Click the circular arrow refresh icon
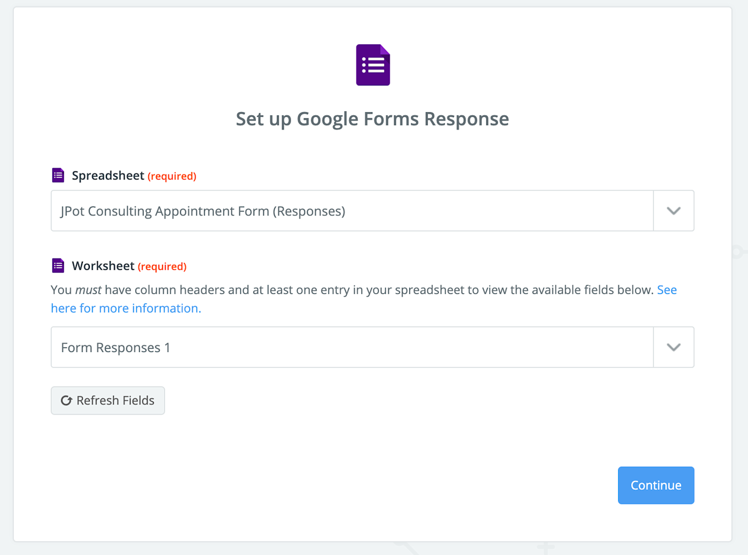 66,401
